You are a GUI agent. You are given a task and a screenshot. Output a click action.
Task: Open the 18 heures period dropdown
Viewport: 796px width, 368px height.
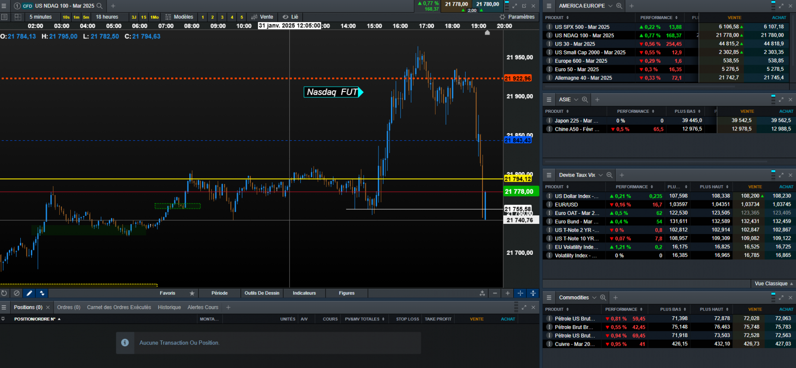point(107,17)
